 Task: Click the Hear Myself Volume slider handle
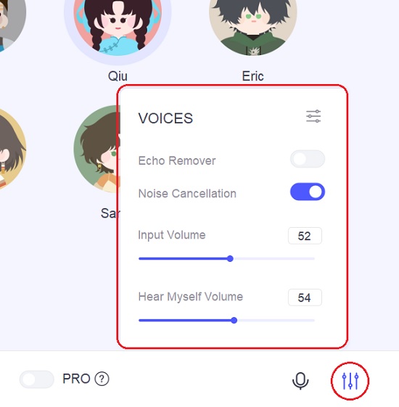234,321
